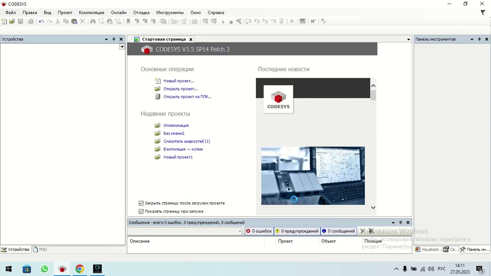Toggle the '0 ошибок' filter button
491x276 pixels.
(x=259, y=231)
